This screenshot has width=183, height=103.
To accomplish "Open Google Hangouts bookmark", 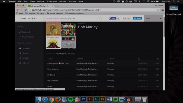I will [x=55, y=13].
